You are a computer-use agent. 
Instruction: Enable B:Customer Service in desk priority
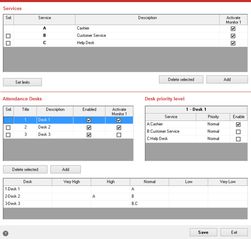pyautogui.click(x=238, y=132)
